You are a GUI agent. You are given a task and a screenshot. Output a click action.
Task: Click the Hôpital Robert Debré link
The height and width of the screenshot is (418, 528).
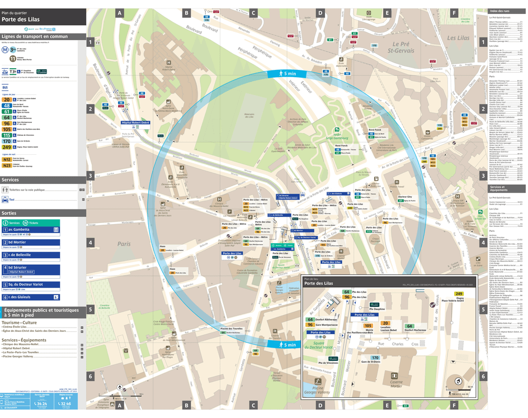pyautogui.click(x=22, y=272)
